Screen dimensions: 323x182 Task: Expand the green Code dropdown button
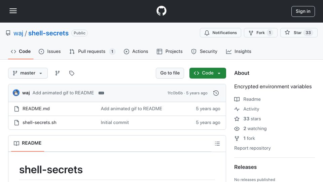[x=208, y=73]
